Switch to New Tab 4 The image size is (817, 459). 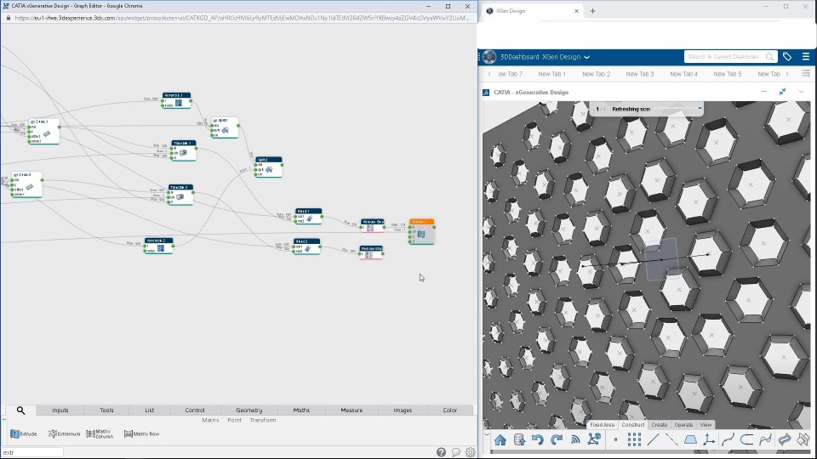[683, 74]
